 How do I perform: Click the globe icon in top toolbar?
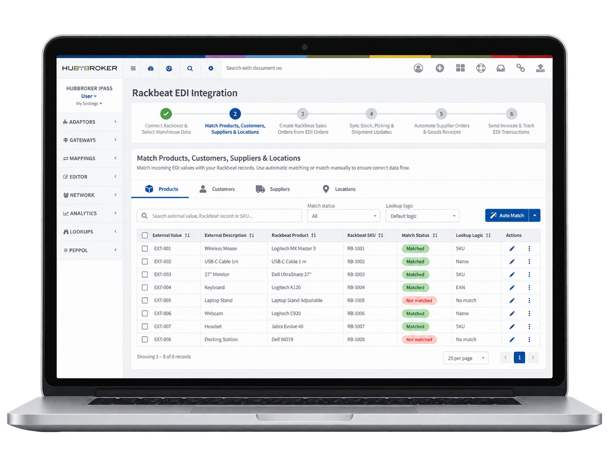(169, 68)
